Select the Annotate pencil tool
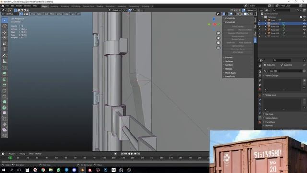The image size is (307, 173). [4, 56]
